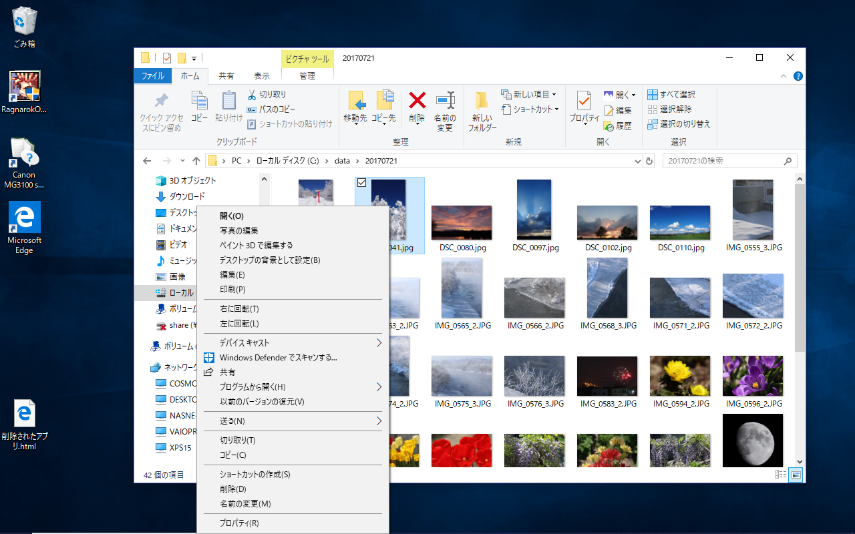
Task: Click the data breadcrumb in the address bar
Action: coord(343,161)
